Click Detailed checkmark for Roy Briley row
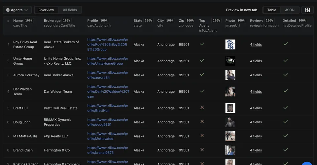The image size is (317, 165). tap(285, 44)
